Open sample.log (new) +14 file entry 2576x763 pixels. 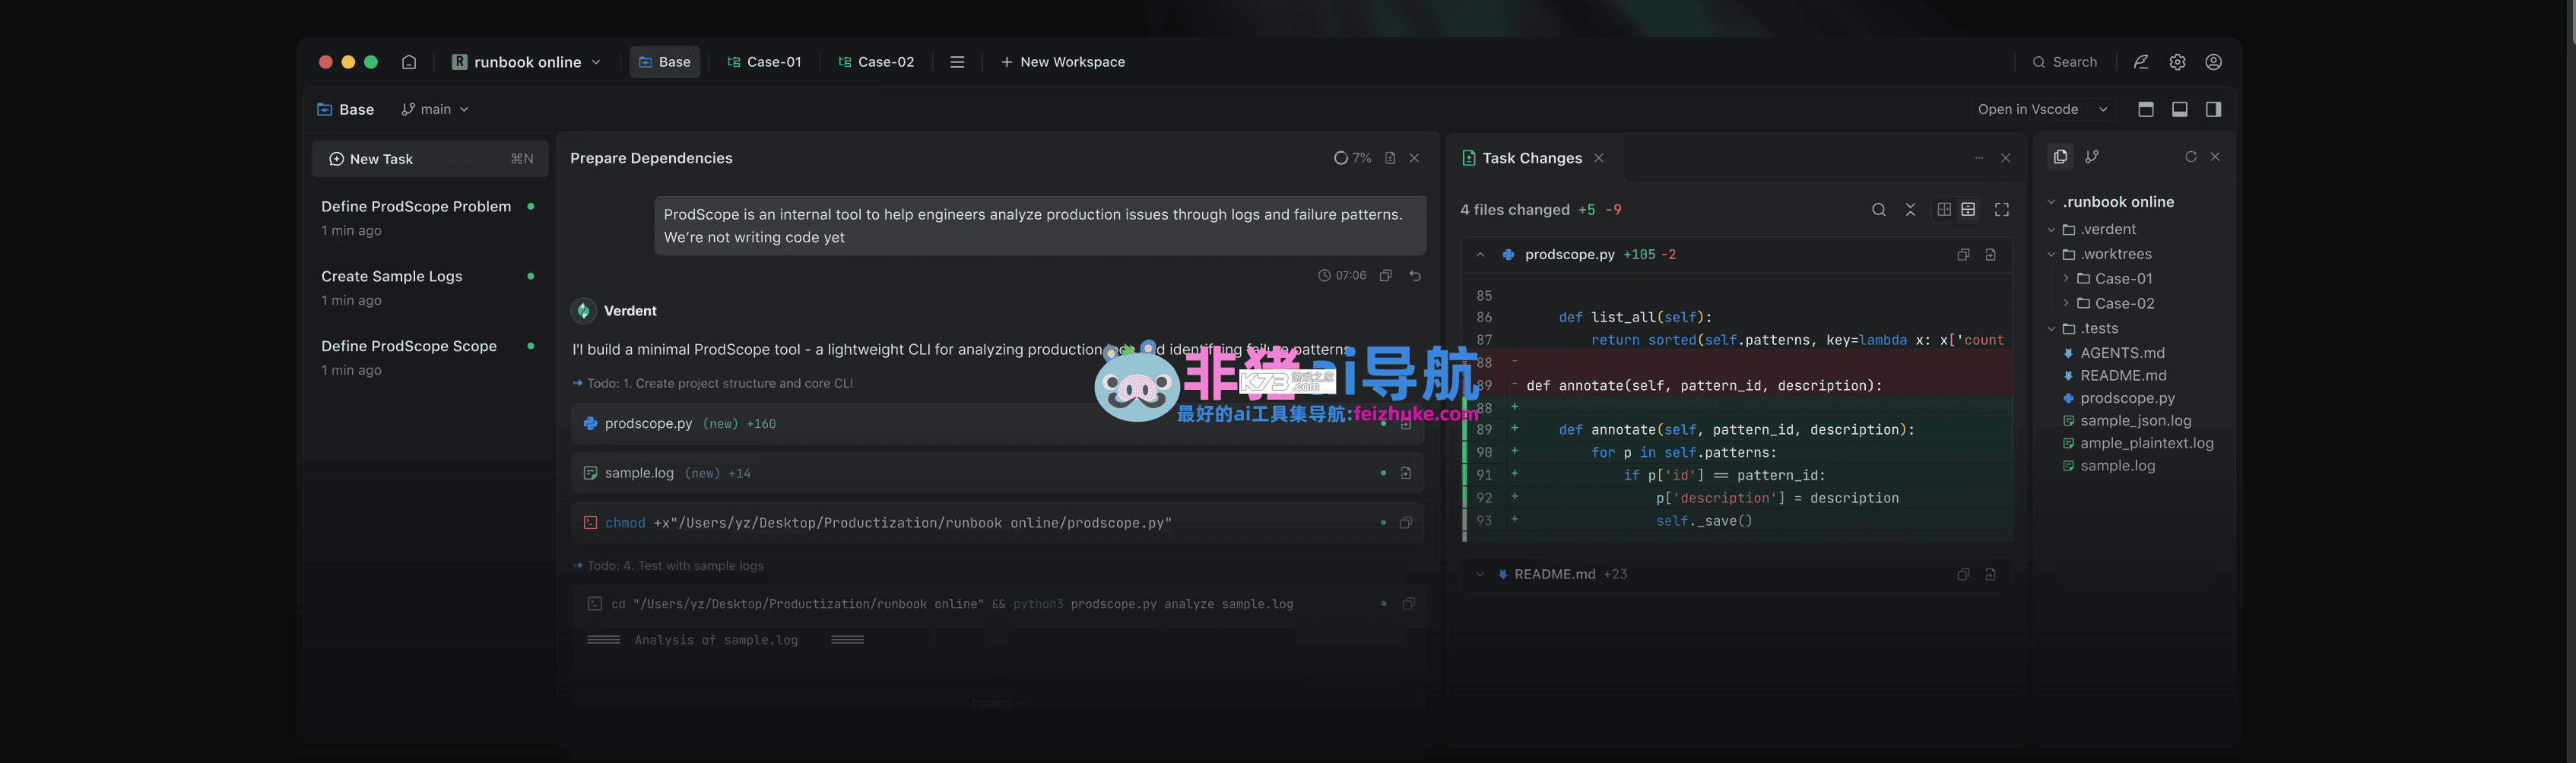[998, 473]
